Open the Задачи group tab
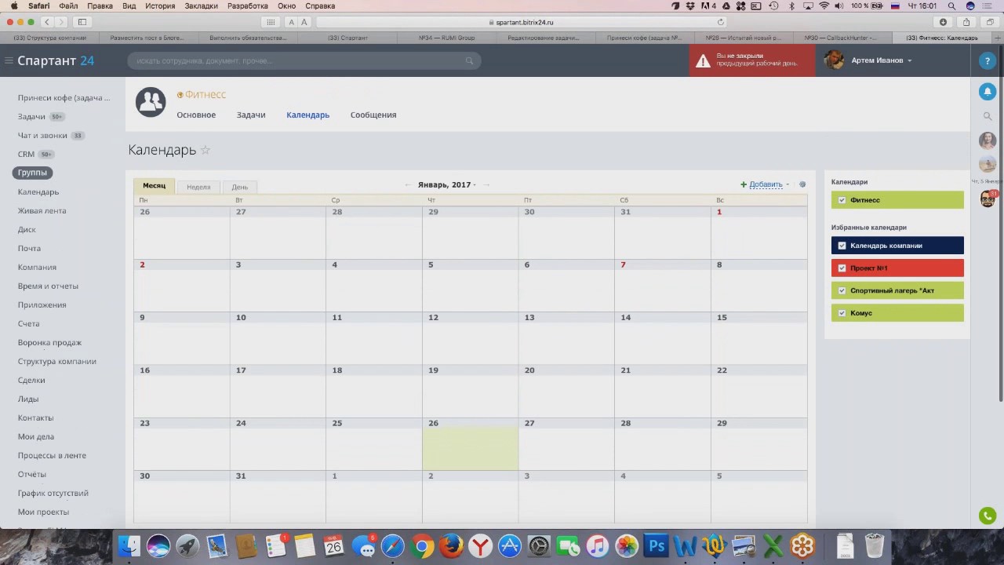This screenshot has width=1004, height=565. coord(251,115)
